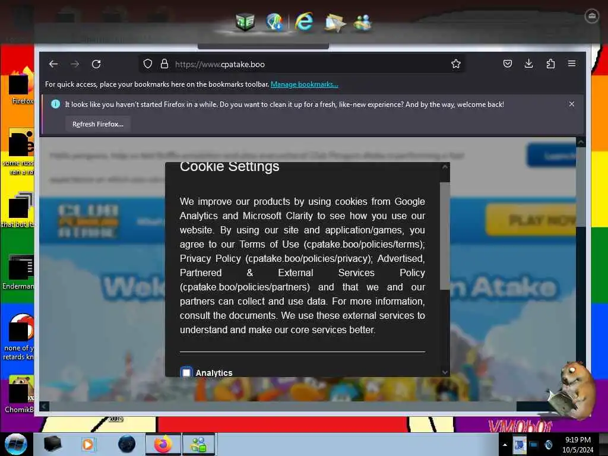The image size is (608, 456).
Task: Click the yellow Play Now button
Action: (x=531, y=220)
